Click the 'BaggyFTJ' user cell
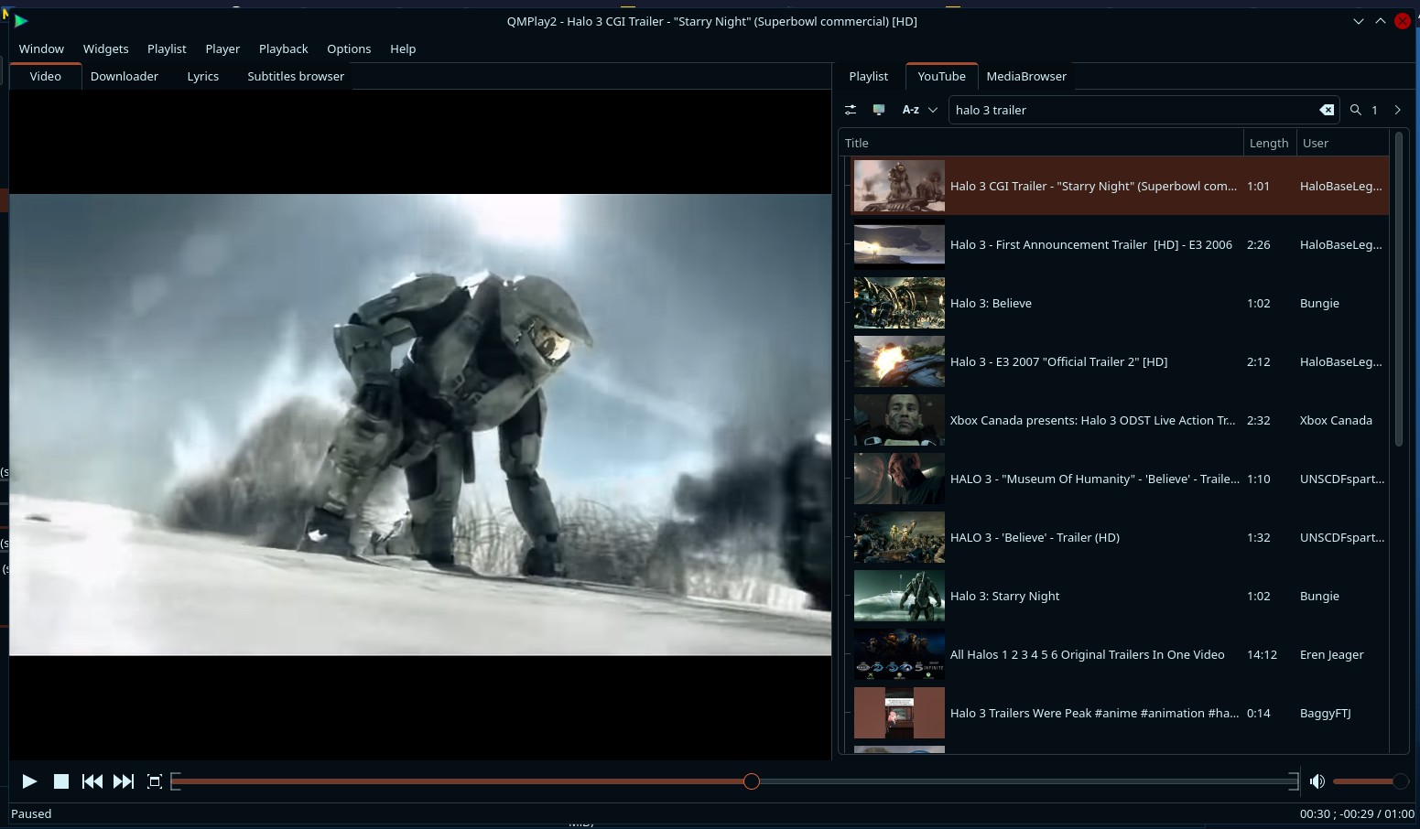 click(1326, 713)
